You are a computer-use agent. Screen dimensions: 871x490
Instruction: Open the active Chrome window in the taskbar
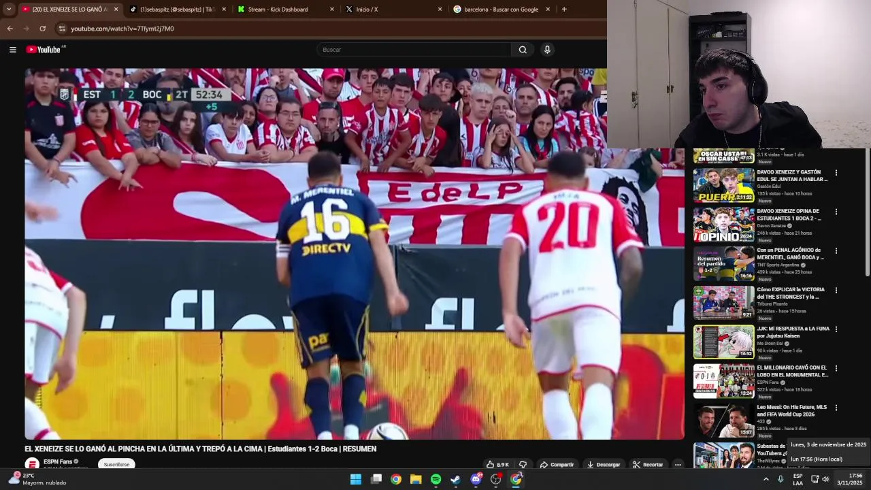(516, 479)
